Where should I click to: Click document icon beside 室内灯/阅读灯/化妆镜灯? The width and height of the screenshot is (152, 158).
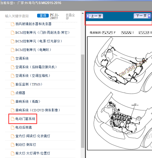pyautogui.click(x=13, y=136)
